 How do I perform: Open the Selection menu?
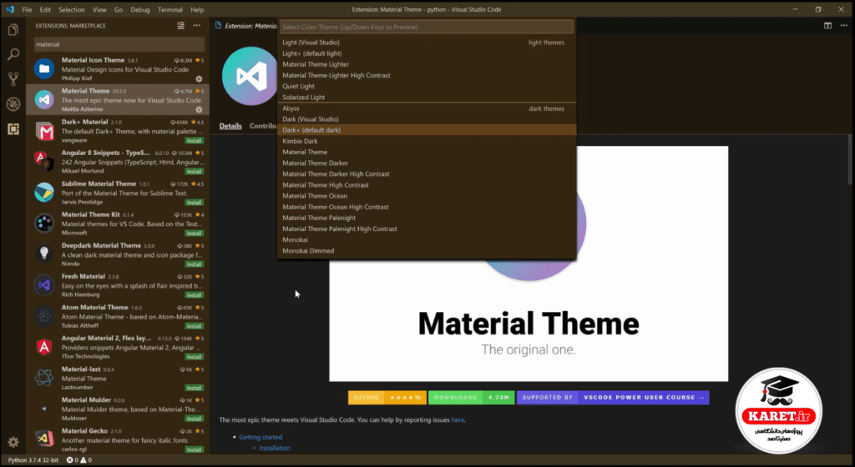click(x=72, y=10)
